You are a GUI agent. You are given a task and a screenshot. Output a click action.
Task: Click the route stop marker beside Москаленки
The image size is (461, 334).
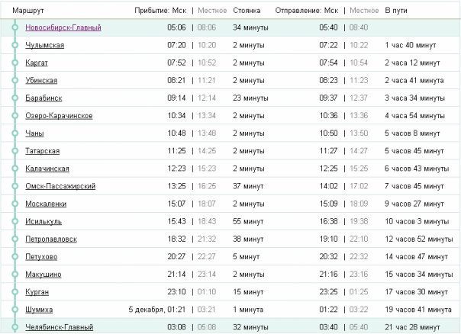(15, 204)
